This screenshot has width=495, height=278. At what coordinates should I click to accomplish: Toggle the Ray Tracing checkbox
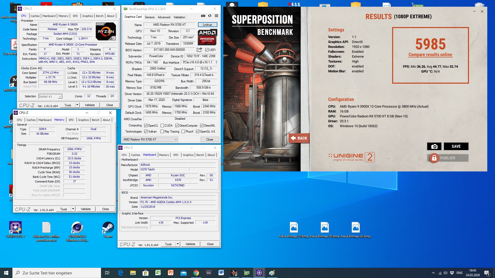point(162,132)
